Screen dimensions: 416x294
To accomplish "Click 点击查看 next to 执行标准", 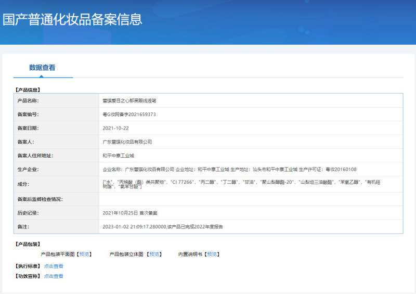I will 54,266.
